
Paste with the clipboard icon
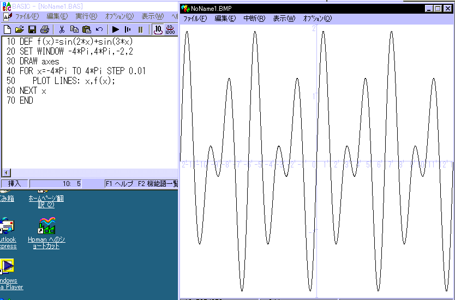(x=87, y=29)
